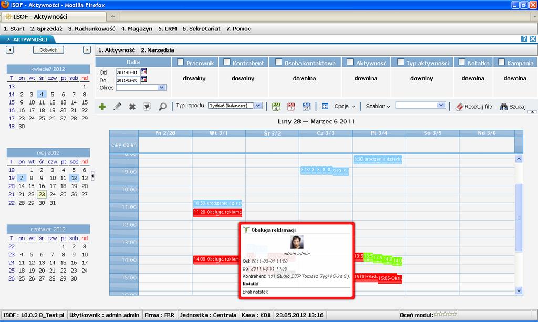
Task: Close the Aktywności panel with blue X
Action: [533, 39]
